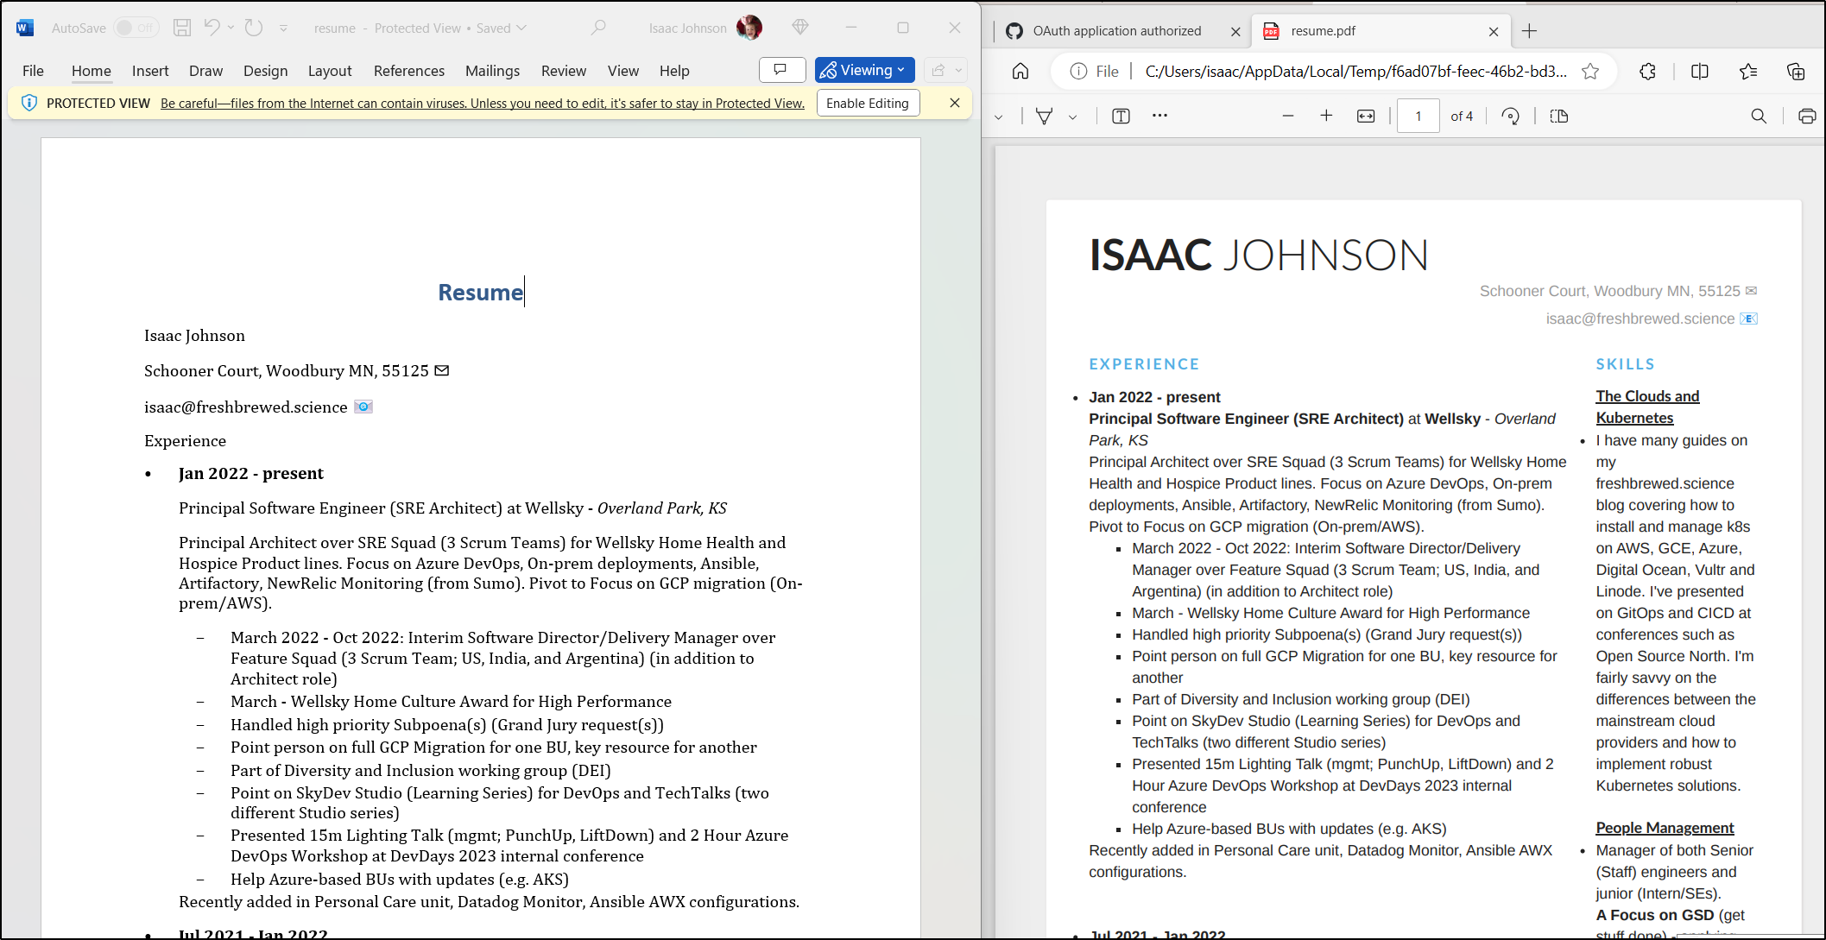Screen dimensions: 1826x940
Task: Open the Mailings ribbon tab
Action: (x=492, y=71)
